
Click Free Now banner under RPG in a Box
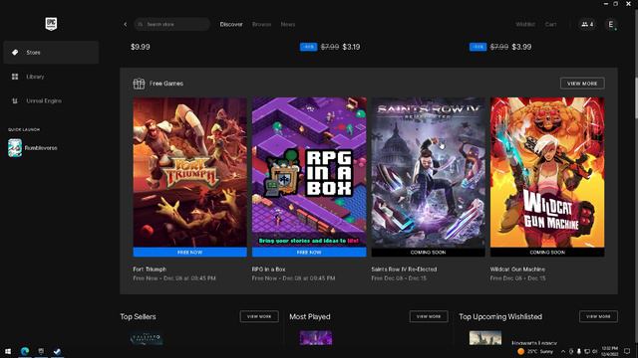point(309,252)
